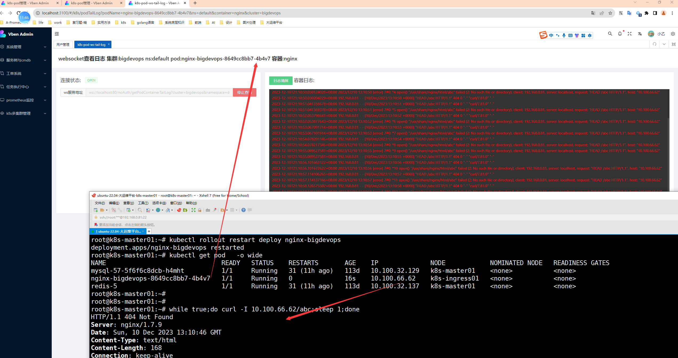Toggle Sogou Chinese/English input mode
The height and width of the screenshot is (358, 678).
click(551, 35)
